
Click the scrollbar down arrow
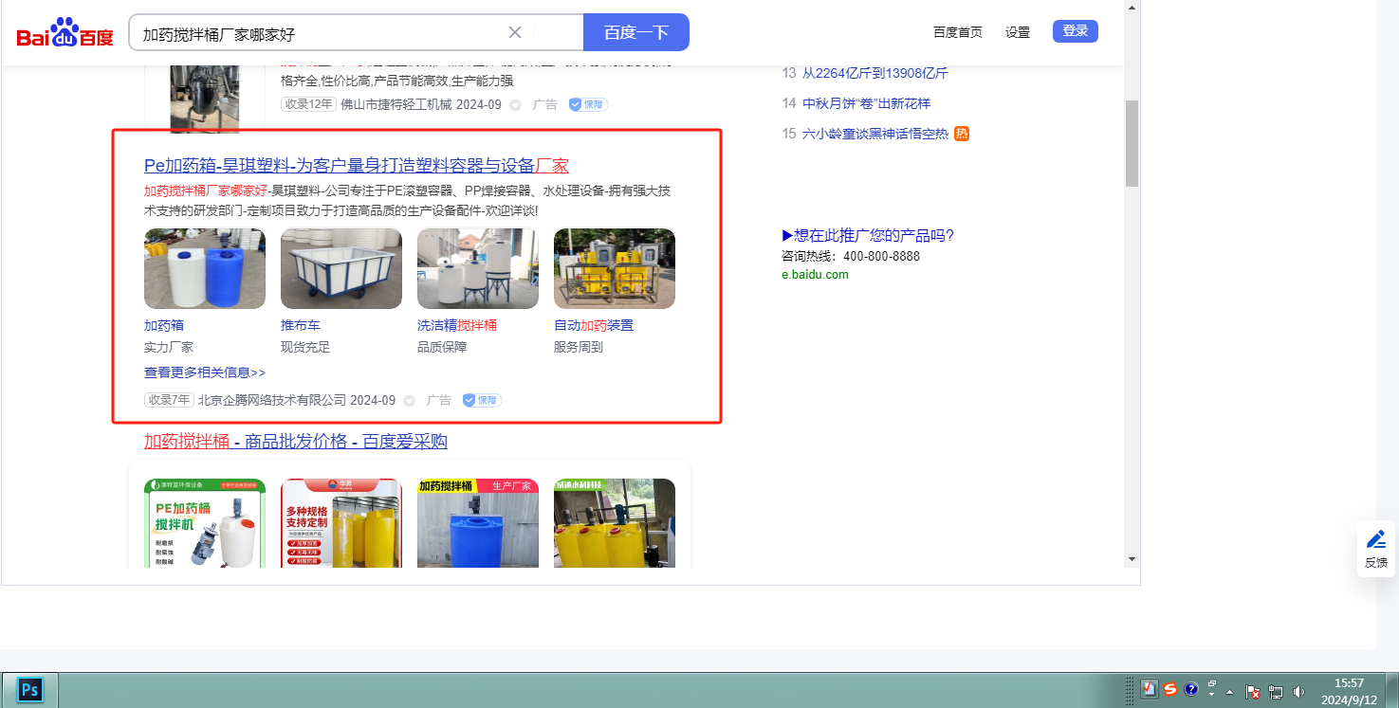pos(1132,559)
